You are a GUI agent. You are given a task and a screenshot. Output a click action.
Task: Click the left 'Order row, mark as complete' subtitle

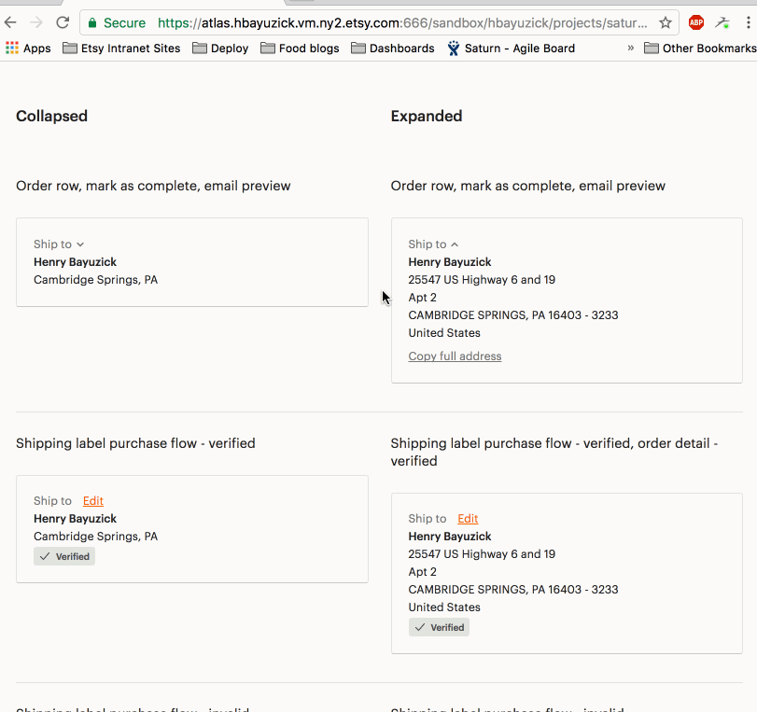153,186
